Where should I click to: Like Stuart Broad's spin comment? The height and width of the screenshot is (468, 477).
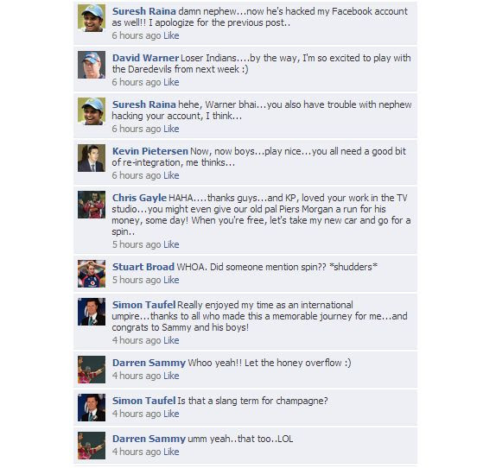(x=171, y=280)
